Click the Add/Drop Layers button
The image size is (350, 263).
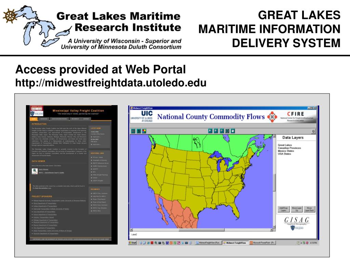283,209
